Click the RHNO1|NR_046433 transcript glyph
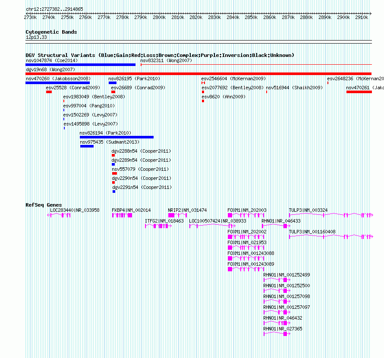Screen dimensions: 384x358 coord(276,226)
